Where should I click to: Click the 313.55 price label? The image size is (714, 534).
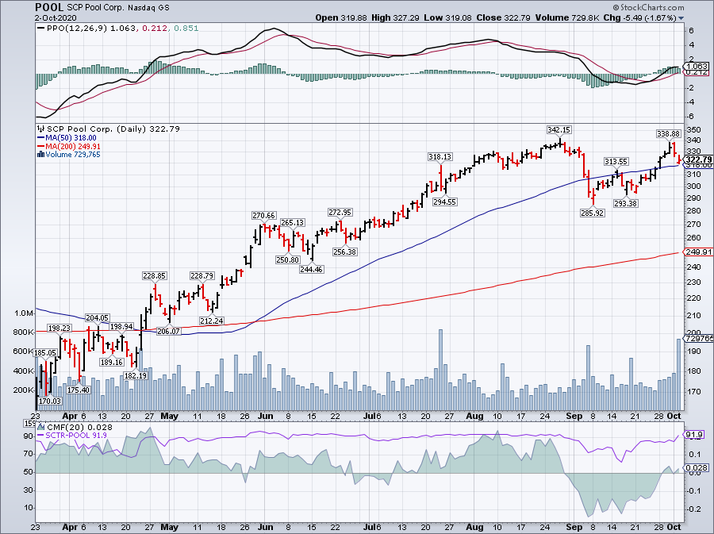[x=616, y=162]
